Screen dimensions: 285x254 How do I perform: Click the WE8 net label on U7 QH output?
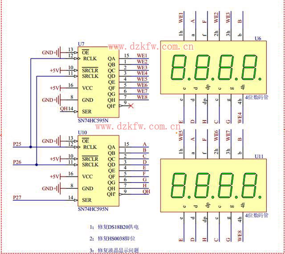142,97
